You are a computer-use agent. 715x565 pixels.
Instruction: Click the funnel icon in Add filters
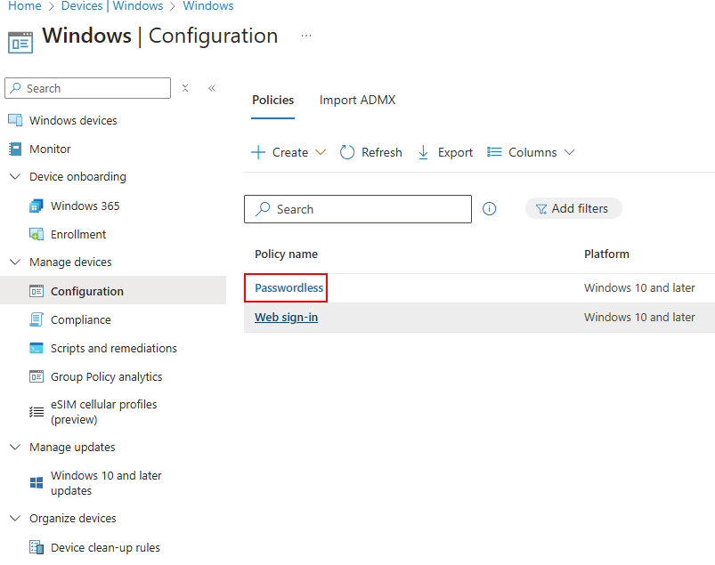pos(541,209)
